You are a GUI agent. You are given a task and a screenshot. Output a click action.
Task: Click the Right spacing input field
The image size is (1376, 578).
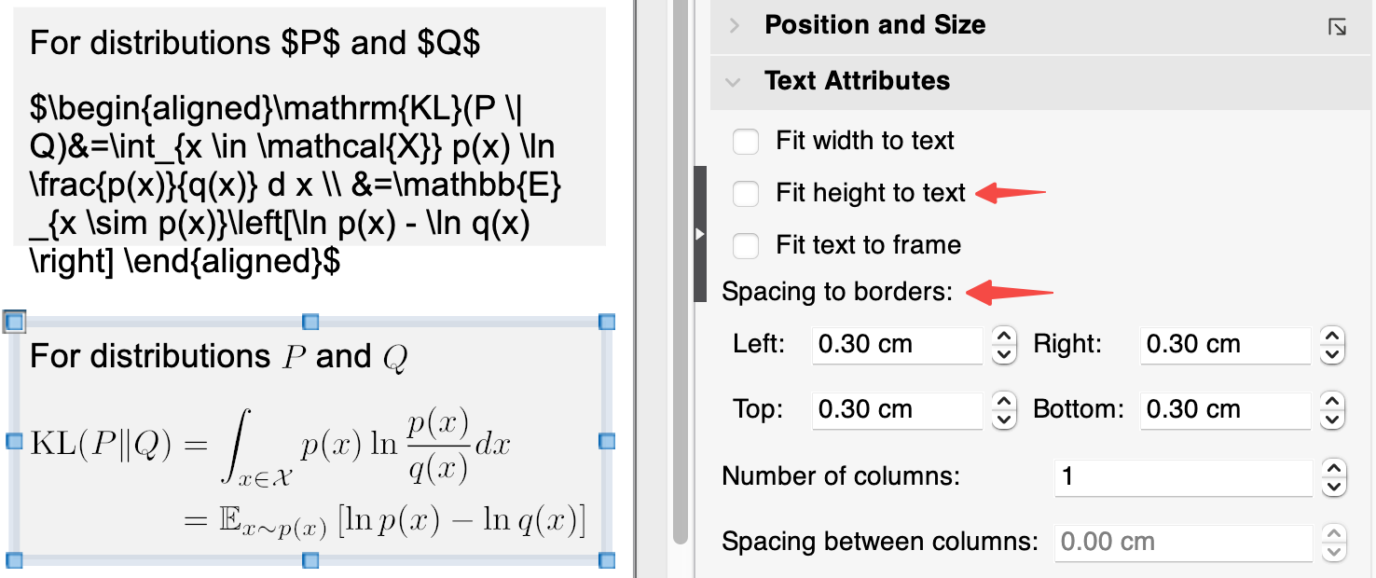click(1225, 345)
